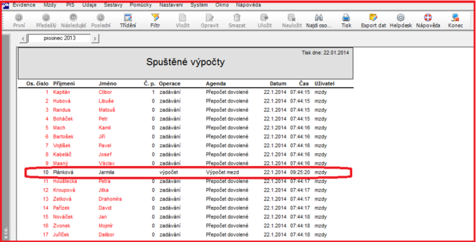This screenshot has height=242, width=476.
Task: Exit using the Konec icon
Action: coord(455,18)
